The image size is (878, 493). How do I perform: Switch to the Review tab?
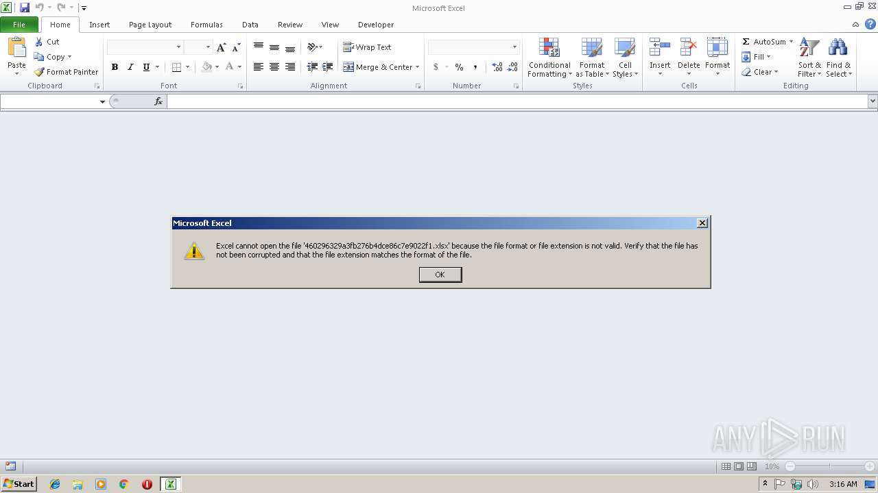(x=290, y=25)
